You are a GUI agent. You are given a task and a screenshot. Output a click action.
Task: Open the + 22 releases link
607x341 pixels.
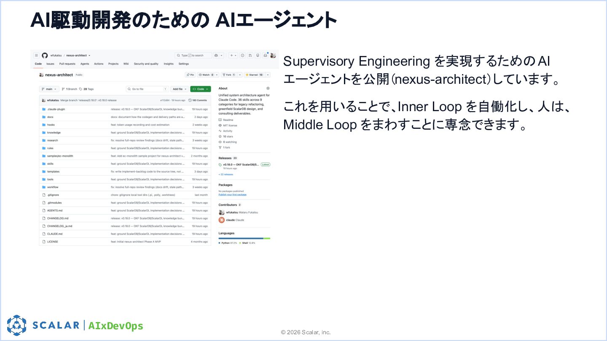pyautogui.click(x=226, y=174)
